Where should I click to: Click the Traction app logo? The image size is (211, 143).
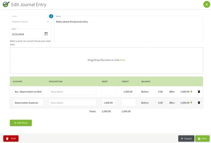coord(6,4)
